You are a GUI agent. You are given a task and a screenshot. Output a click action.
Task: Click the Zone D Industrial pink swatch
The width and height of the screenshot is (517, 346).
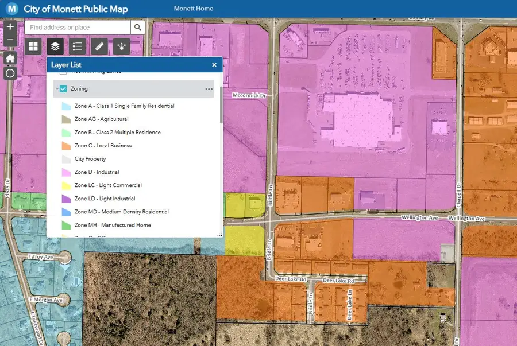click(x=65, y=172)
